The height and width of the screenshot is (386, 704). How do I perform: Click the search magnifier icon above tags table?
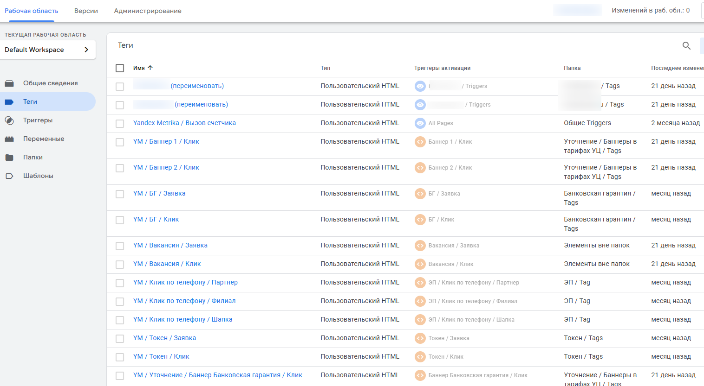(x=686, y=45)
